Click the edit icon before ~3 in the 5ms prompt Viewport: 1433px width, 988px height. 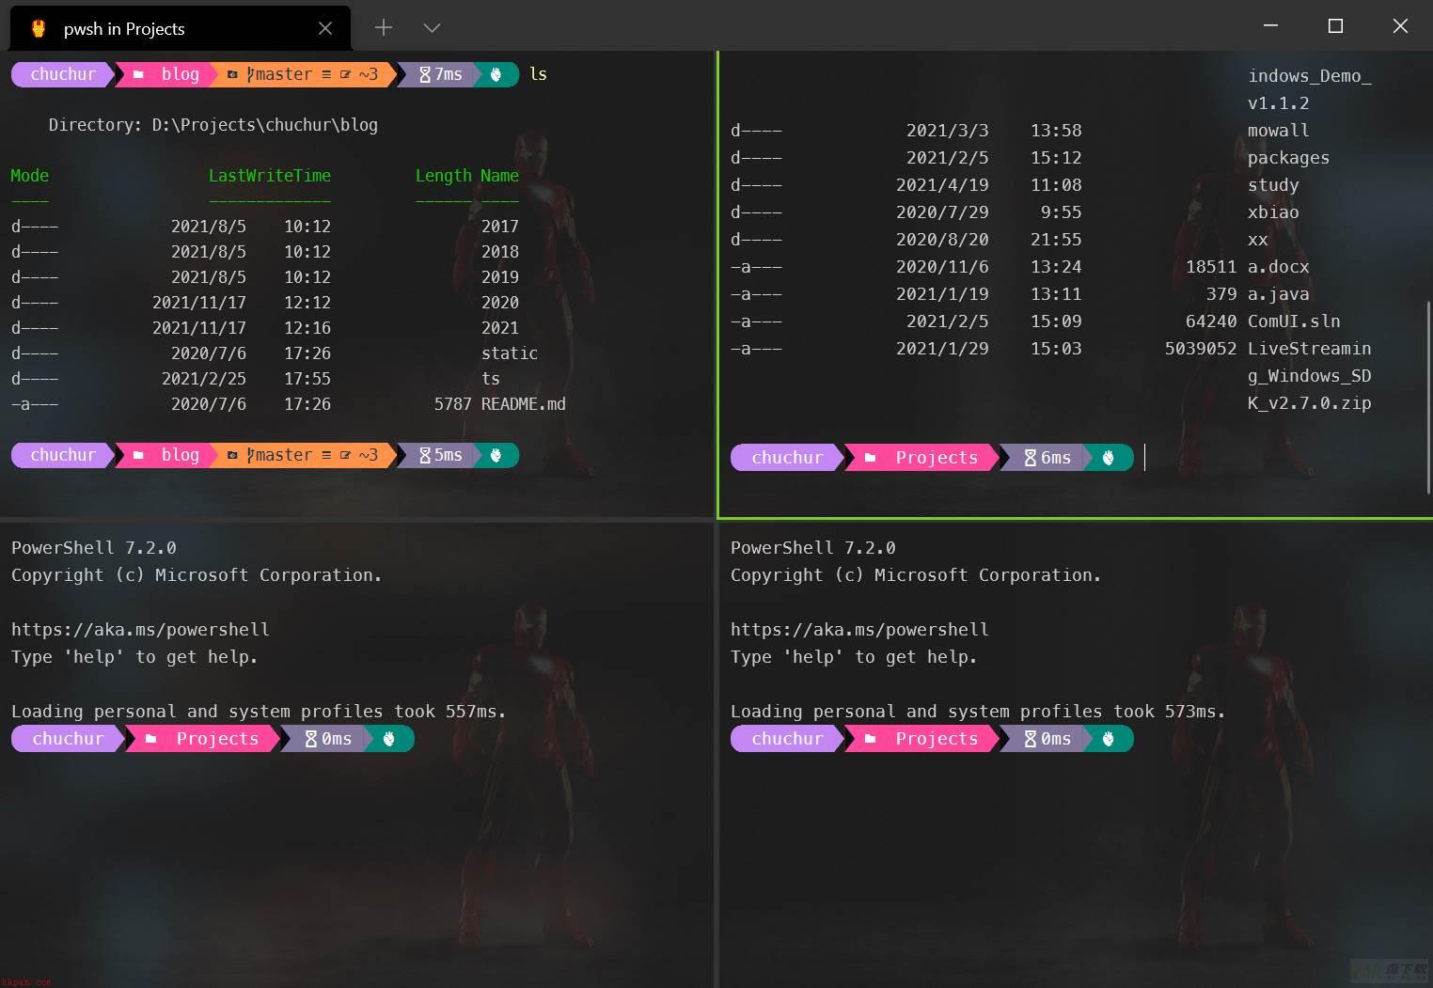[345, 455]
